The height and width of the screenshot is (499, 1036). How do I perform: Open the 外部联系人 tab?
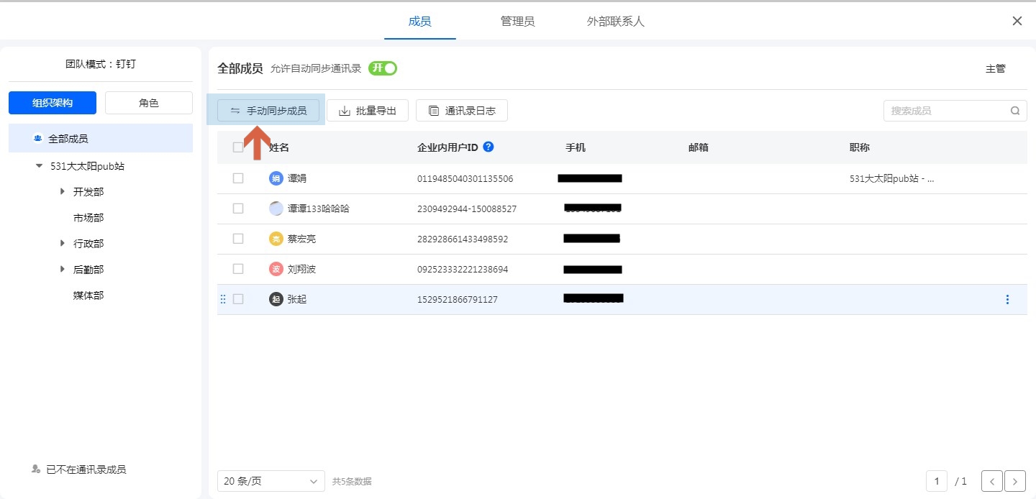(x=615, y=21)
